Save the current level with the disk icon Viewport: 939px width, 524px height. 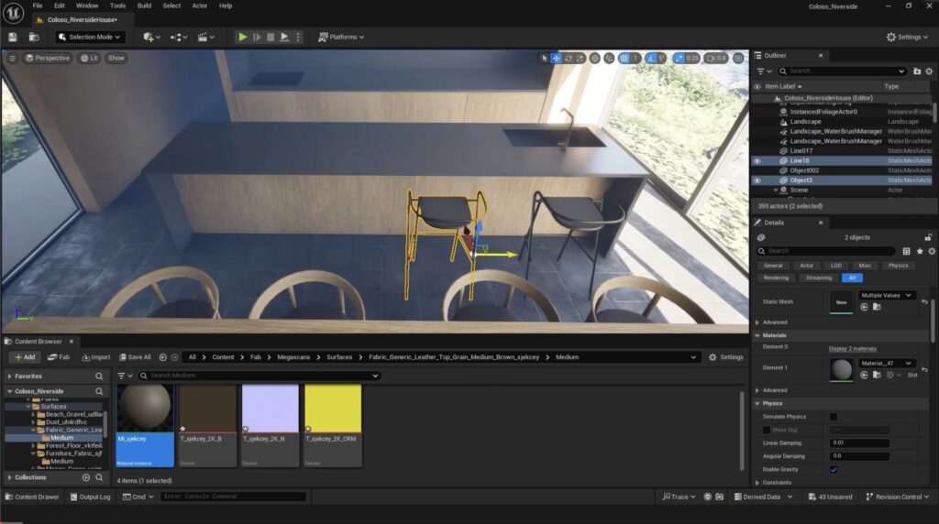13,37
